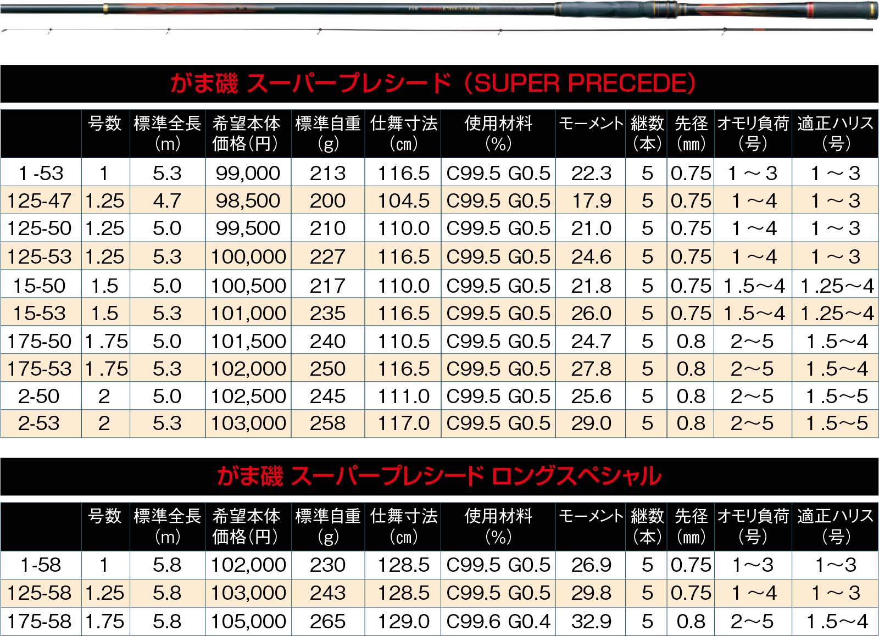Click the closed length 111.0 cell
This screenshot has width=879, height=636.
403,396
